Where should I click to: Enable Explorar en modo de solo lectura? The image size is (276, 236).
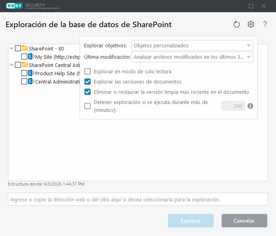88,72
